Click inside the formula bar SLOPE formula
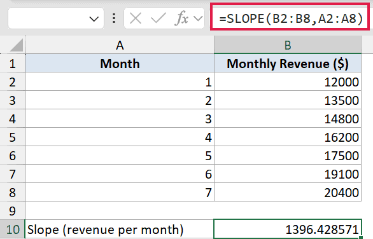 [x=291, y=18]
